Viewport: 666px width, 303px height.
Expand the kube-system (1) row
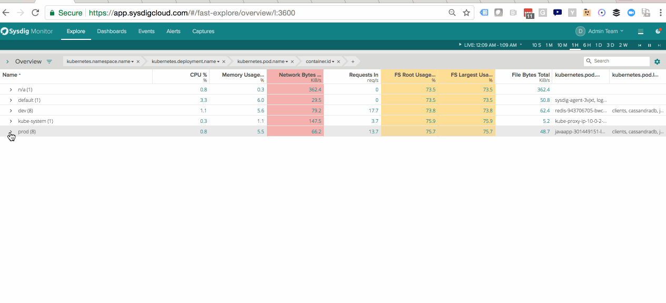[x=11, y=121]
